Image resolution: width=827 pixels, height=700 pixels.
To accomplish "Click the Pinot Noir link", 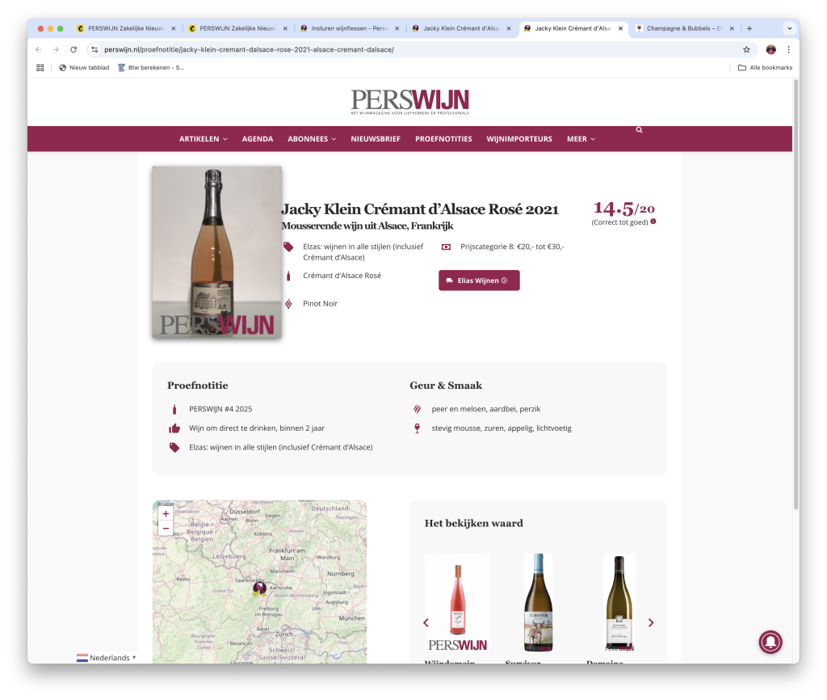I will pos(320,304).
